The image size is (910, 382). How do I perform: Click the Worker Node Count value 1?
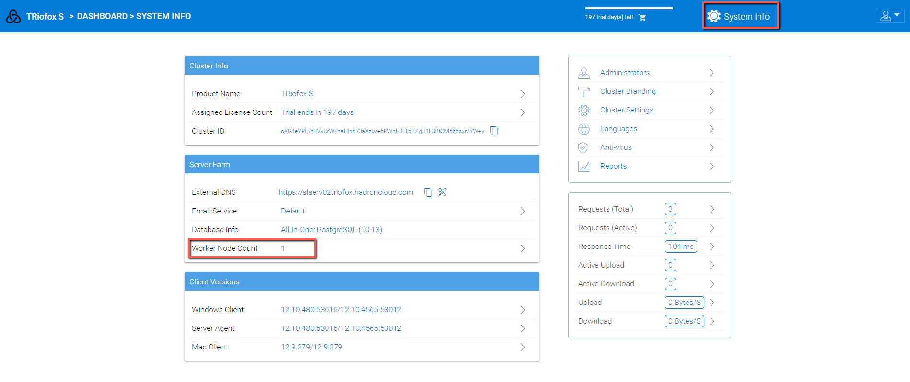283,248
